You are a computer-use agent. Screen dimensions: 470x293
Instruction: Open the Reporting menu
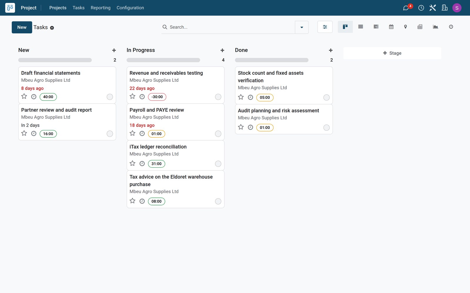click(x=100, y=8)
